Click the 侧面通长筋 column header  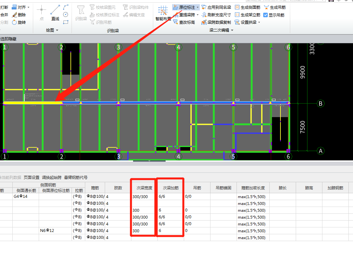click(26, 190)
